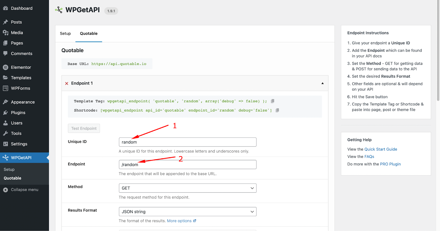Copy the Template Tag code icon
Viewport: 440px width, 231px height.
[273, 101]
